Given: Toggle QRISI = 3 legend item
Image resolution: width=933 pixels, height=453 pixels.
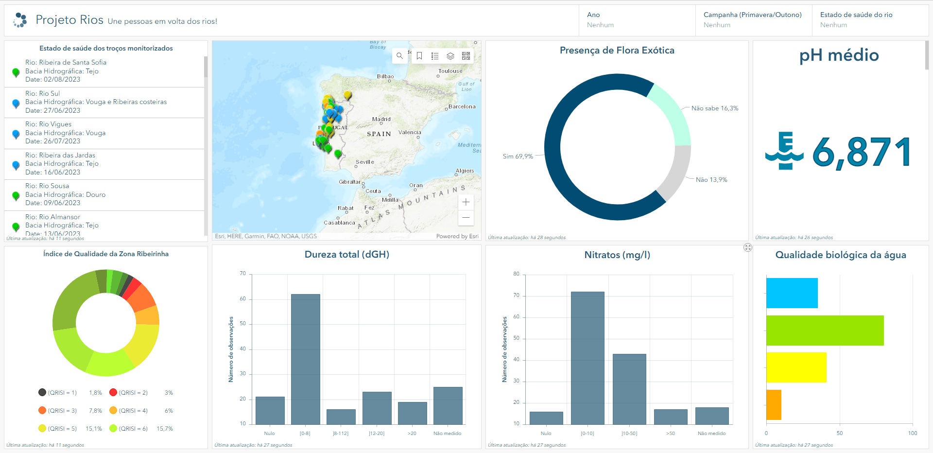Looking at the screenshot, I should [x=58, y=411].
